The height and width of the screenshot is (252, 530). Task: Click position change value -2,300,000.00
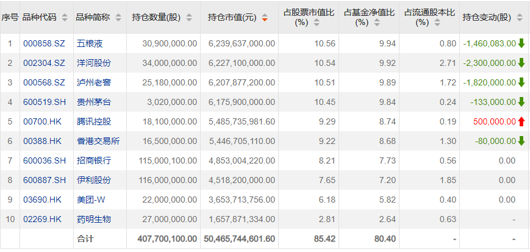489,63
